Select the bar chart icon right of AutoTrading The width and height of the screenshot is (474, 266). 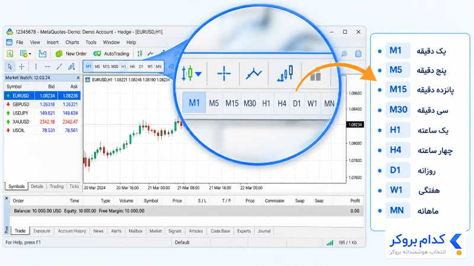point(140,54)
